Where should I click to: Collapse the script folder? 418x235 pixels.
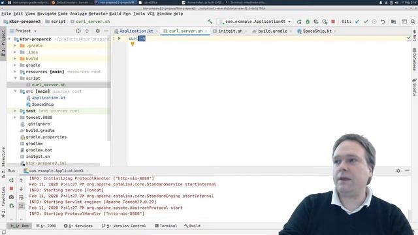pos(15,78)
